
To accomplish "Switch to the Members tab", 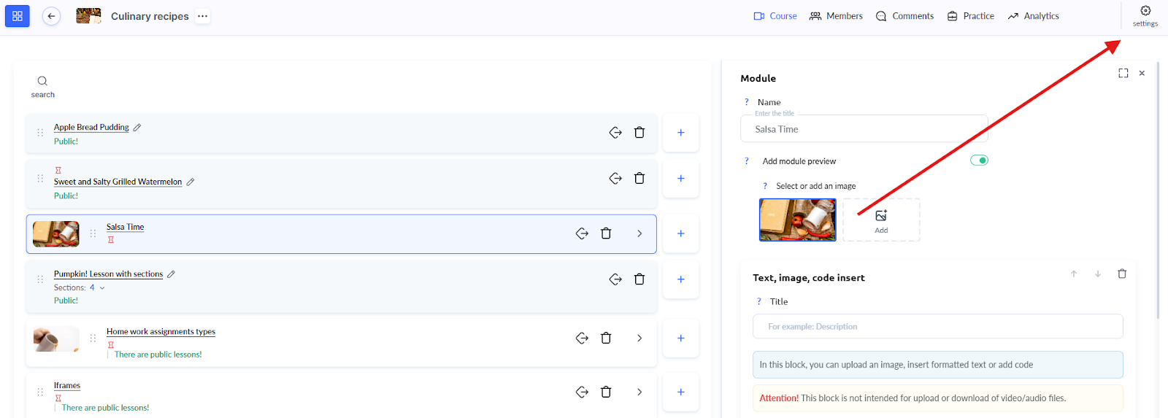I will 836,16.
